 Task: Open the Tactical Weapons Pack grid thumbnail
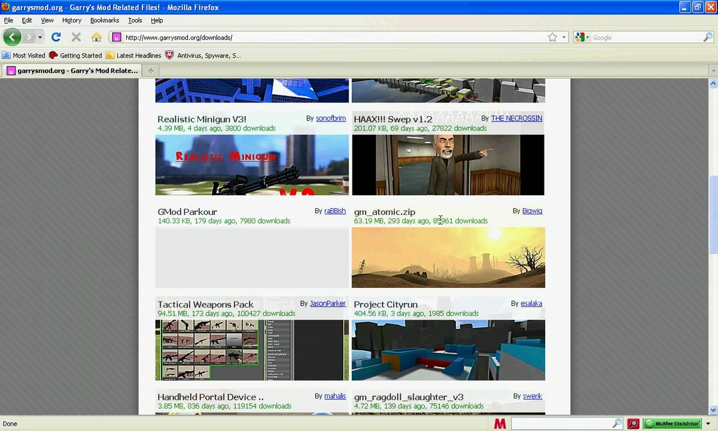[252, 350]
